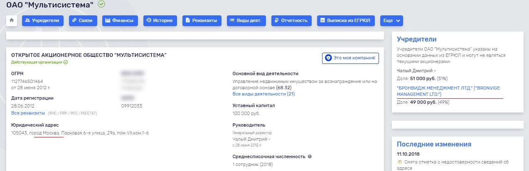The height and width of the screenshot is (171, 529).
Task: Open Выписка из ЕГРЮЛ
Action: tap(346, 20)
